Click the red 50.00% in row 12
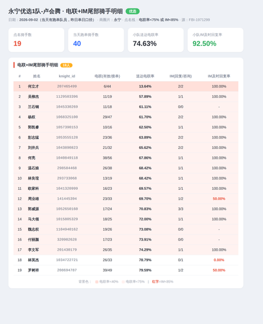 point(219,199)
